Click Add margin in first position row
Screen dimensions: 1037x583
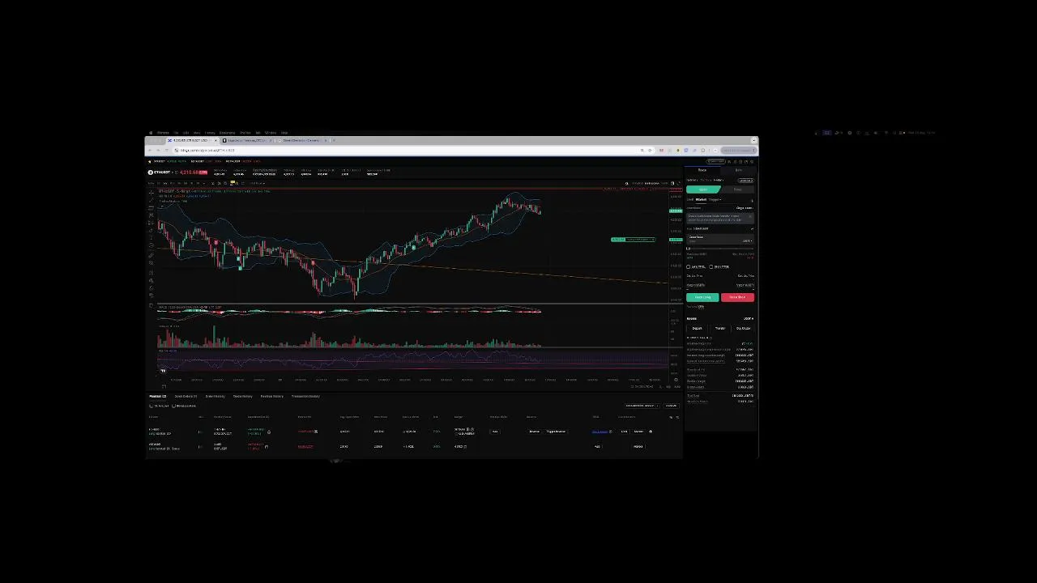[x=495, y=432]
